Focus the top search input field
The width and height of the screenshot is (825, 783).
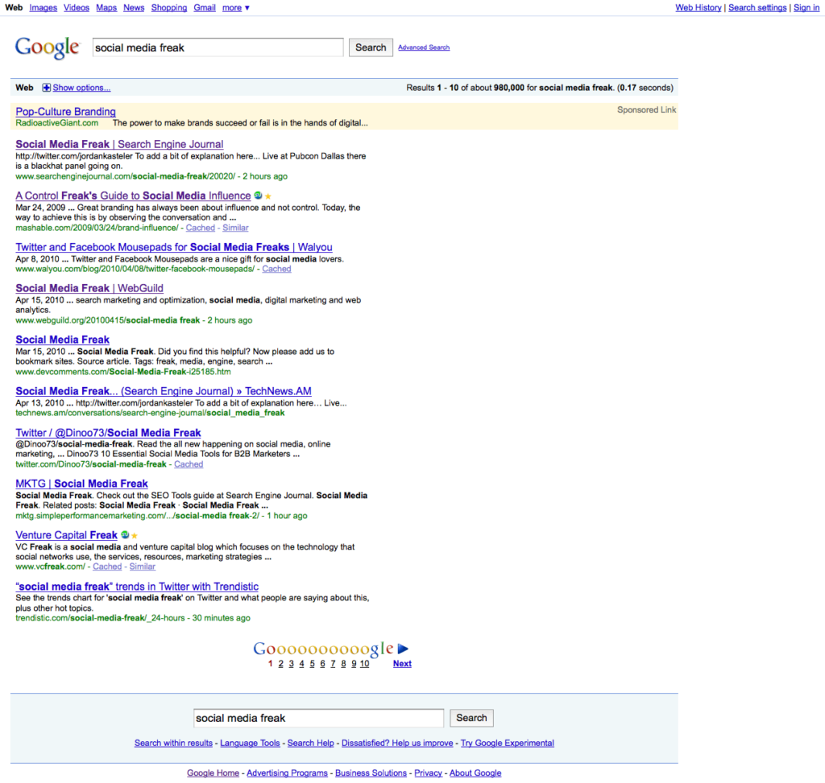click(x=218, y=47)
